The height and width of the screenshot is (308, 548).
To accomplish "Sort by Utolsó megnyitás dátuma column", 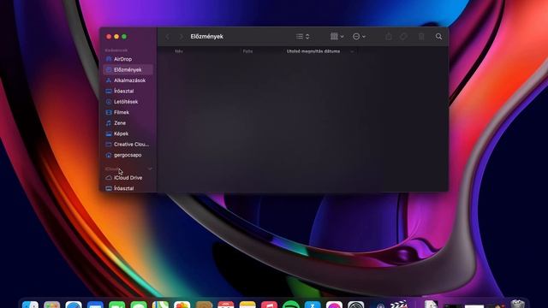I will pos(313,51).
